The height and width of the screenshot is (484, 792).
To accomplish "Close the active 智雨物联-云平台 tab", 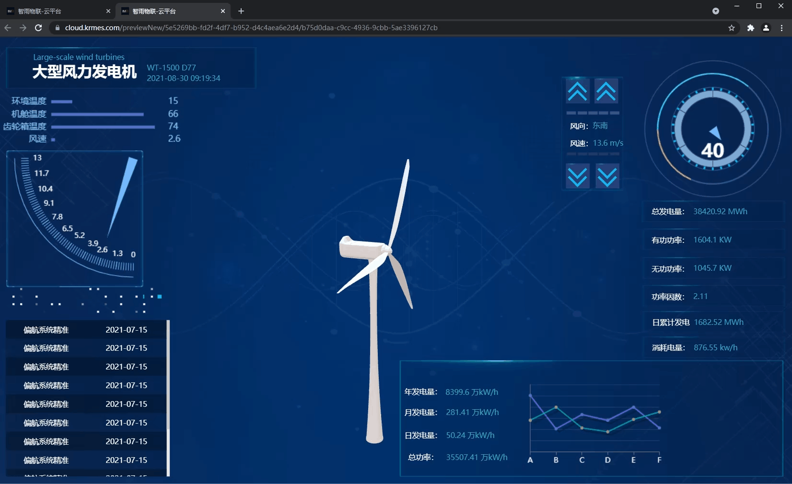I will (223, 11).
